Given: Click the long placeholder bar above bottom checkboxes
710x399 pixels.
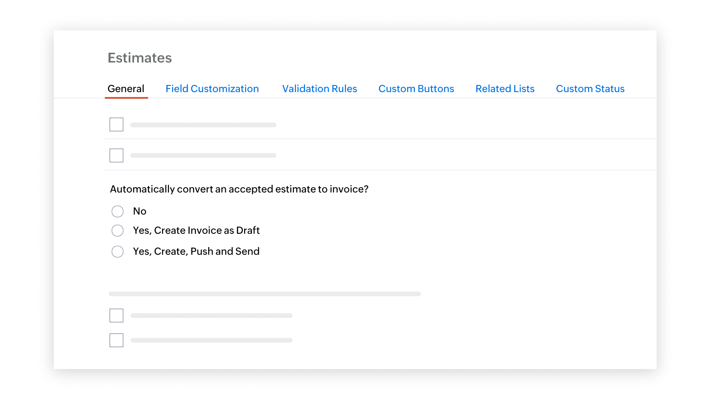Looking at the screenshot, I should [264, 294].
